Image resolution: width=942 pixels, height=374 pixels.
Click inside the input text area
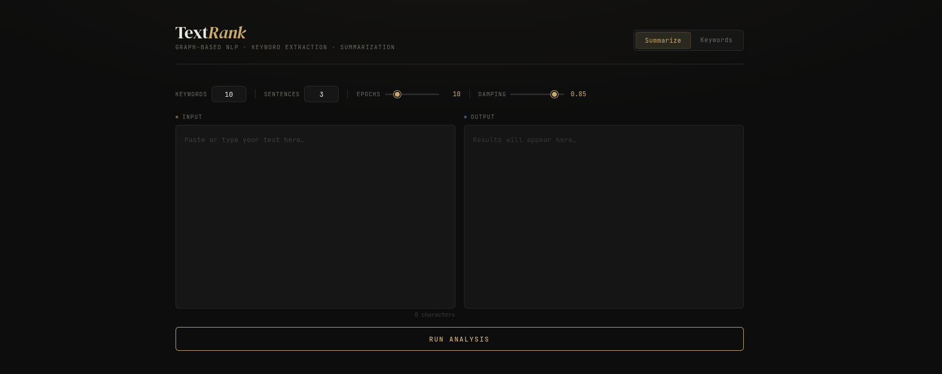315,216
